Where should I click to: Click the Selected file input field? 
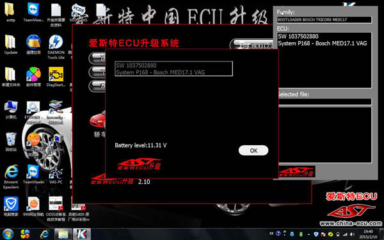click(x=324, y=101)
